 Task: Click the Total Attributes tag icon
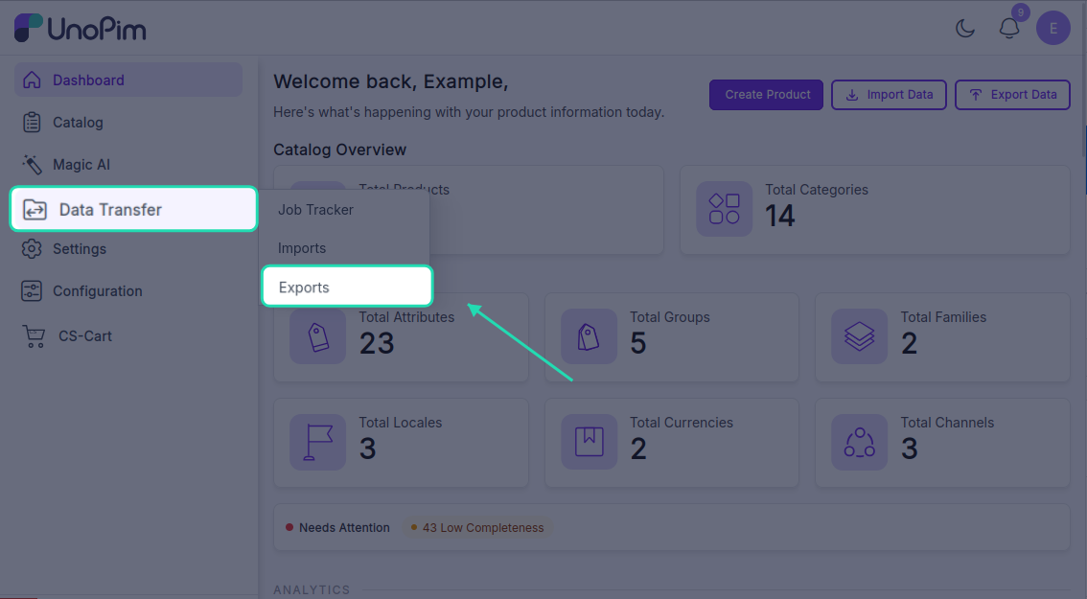(317, 336)
